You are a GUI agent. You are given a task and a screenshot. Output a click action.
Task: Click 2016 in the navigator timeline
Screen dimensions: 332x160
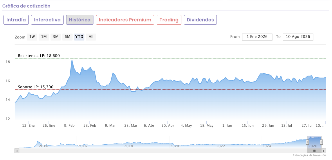click(x=82, y=146)
